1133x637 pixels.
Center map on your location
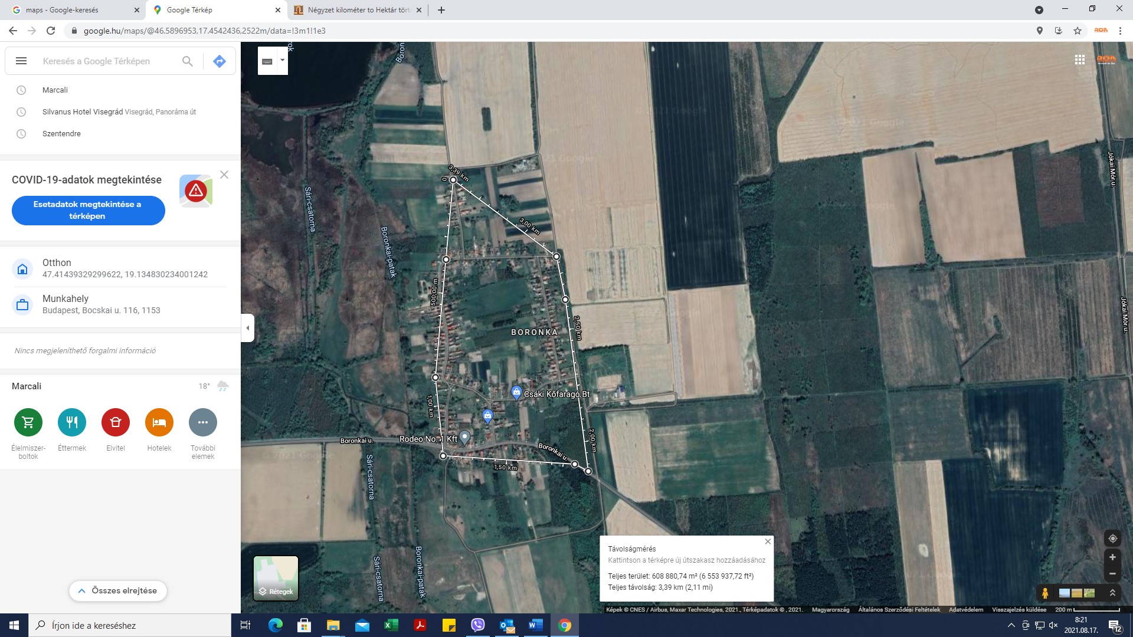tap(1112, 539)
